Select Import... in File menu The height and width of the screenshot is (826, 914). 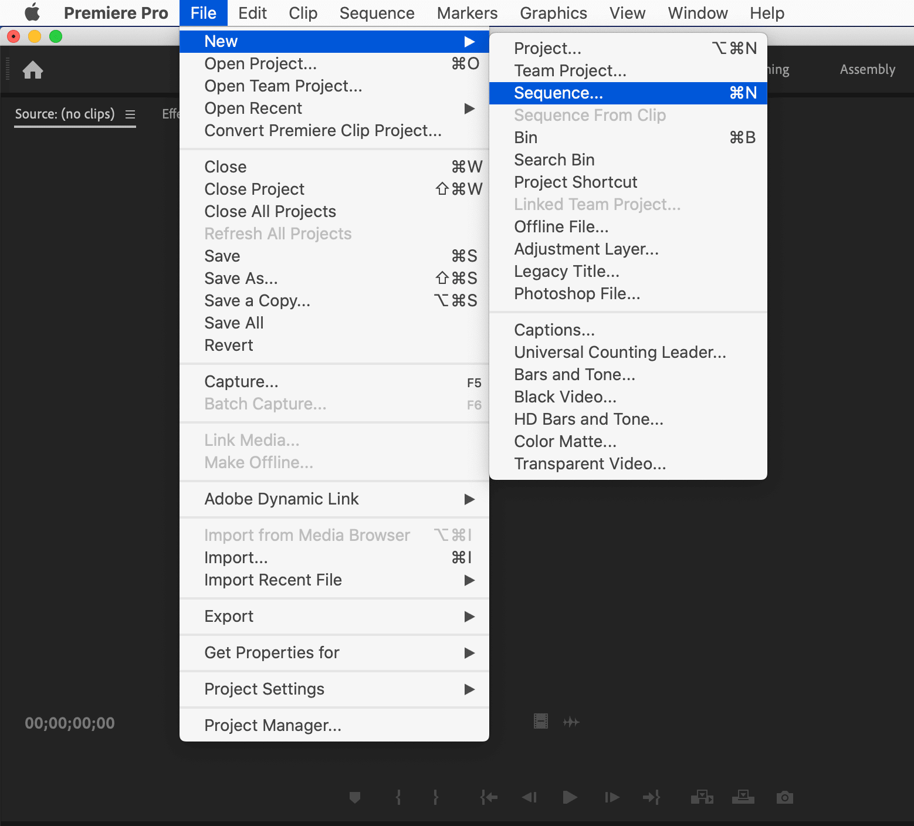tap(334, 558)
